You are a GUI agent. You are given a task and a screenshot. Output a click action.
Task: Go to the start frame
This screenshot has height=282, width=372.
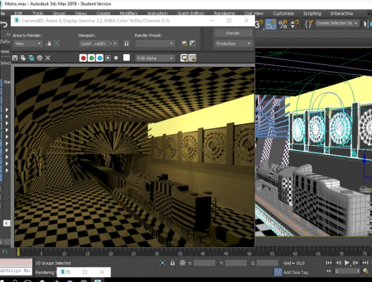point(329,263)
